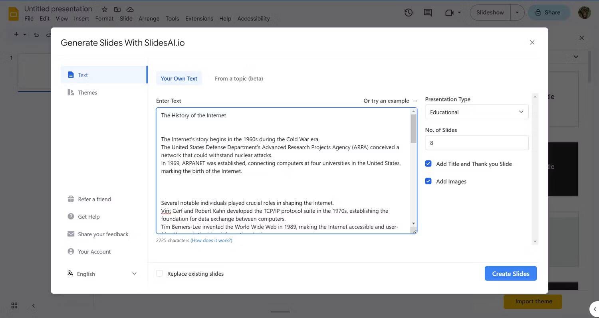Enable Replace existing slides checkbox
Image resolution: width=599 pixels, height=318 pixels.
click(159, 274)
